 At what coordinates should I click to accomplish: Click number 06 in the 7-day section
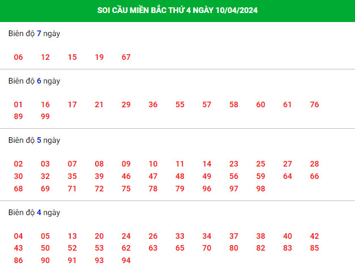(18, 57)
